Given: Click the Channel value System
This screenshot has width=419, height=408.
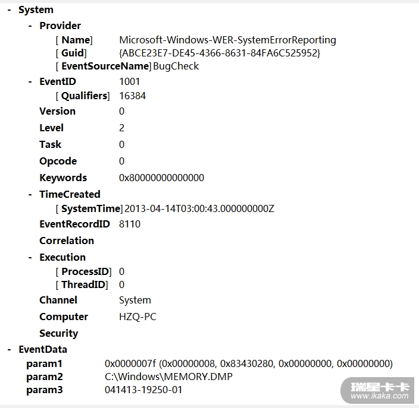Looking at the screenshot, I should [x=135, y=300].
